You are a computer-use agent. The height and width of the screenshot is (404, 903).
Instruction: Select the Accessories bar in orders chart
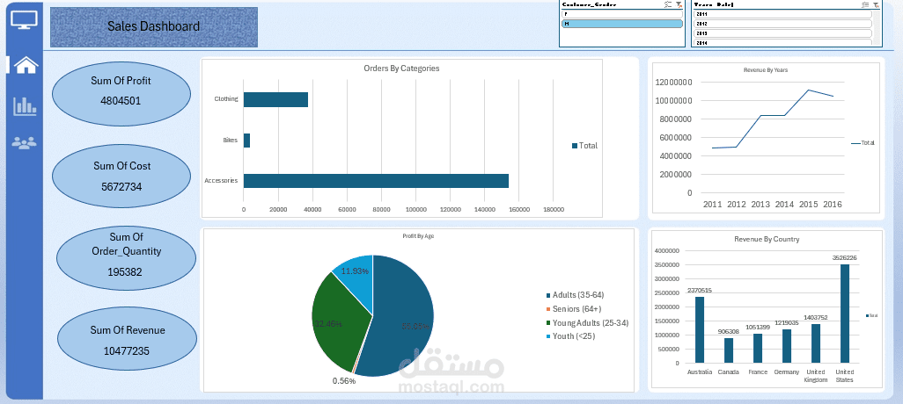click(376, 180)
